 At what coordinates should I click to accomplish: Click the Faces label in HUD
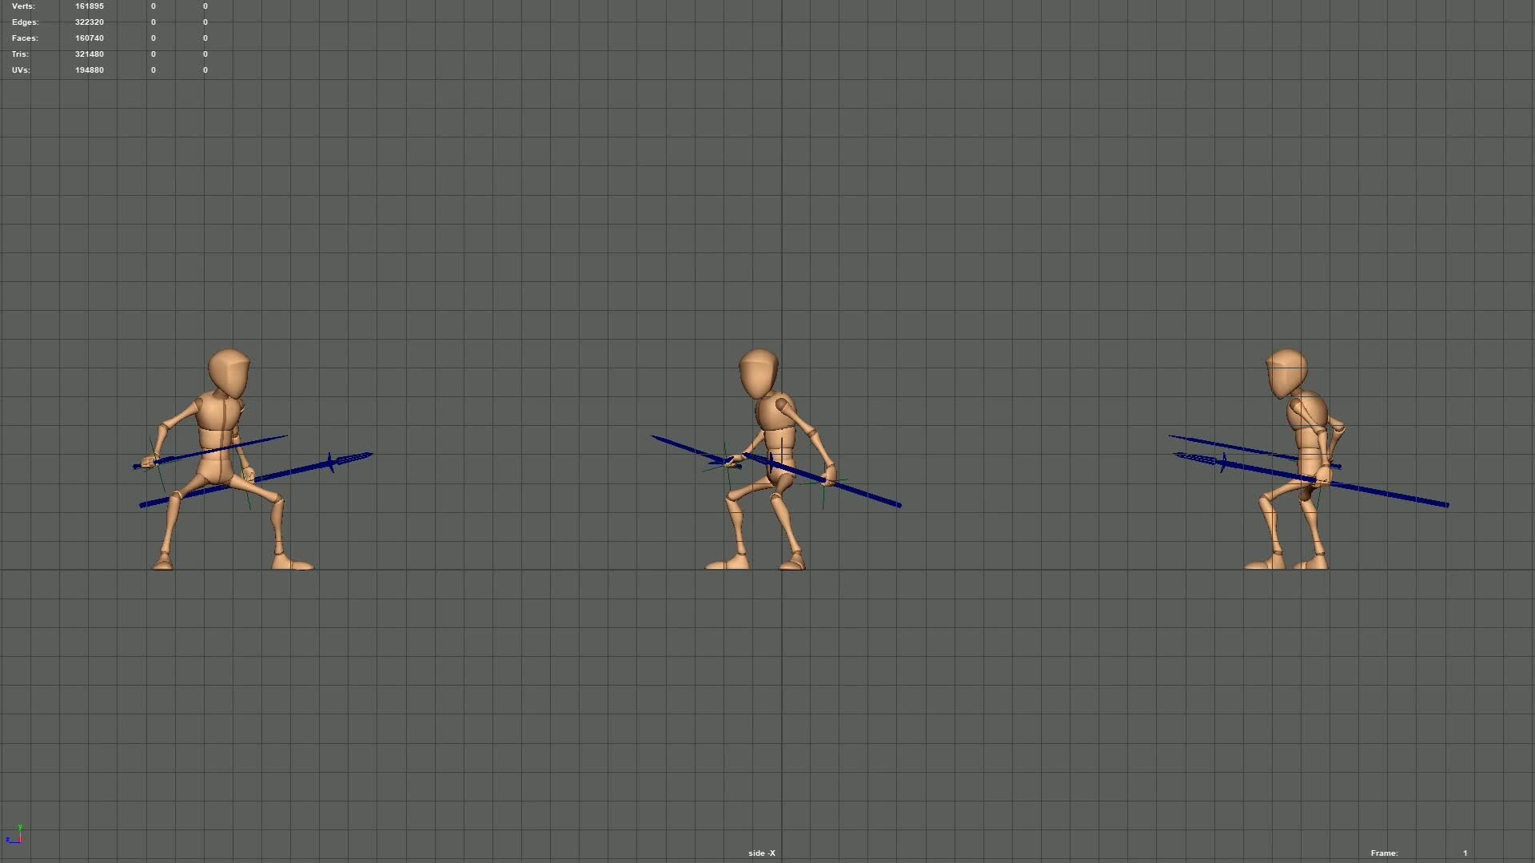(25, 38)
